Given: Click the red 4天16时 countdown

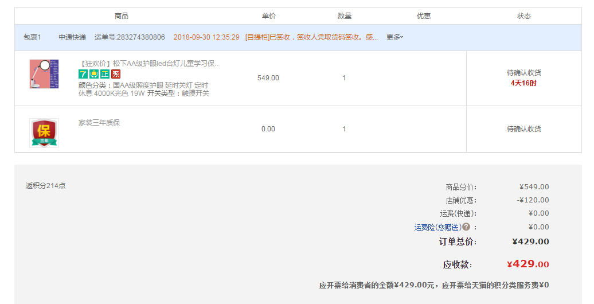Looking at the screenshot, I should [523, 83].
